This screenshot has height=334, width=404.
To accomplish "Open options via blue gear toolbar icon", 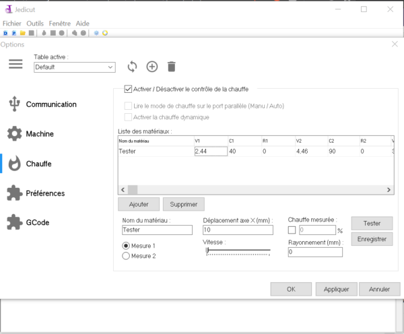I will pos(96,33).
